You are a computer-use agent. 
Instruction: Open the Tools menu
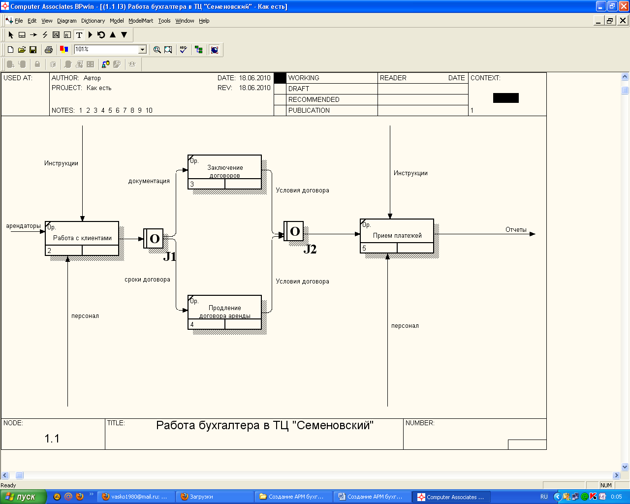[164, 21]
